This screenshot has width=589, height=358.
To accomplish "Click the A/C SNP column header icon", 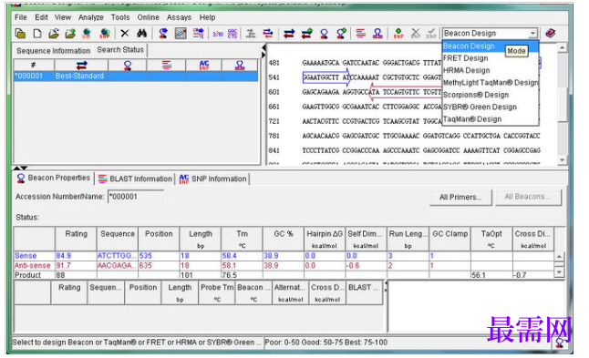I will pyautogui.click(x=204, y=66).
